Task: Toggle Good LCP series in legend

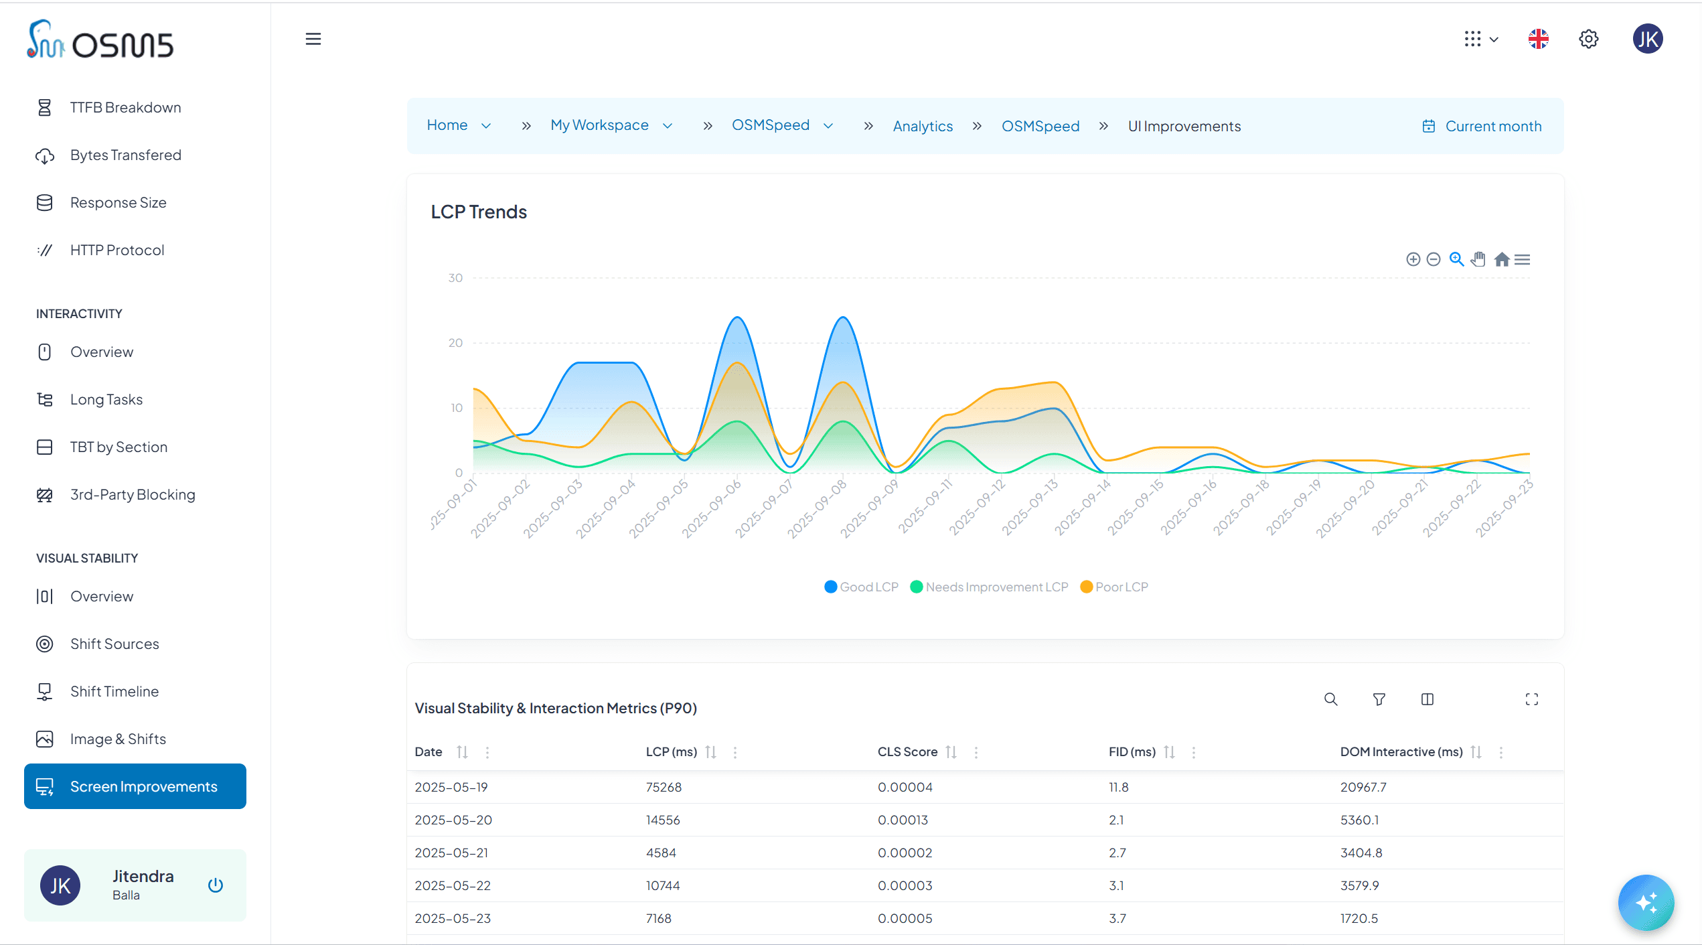Action: pos(861,587)
